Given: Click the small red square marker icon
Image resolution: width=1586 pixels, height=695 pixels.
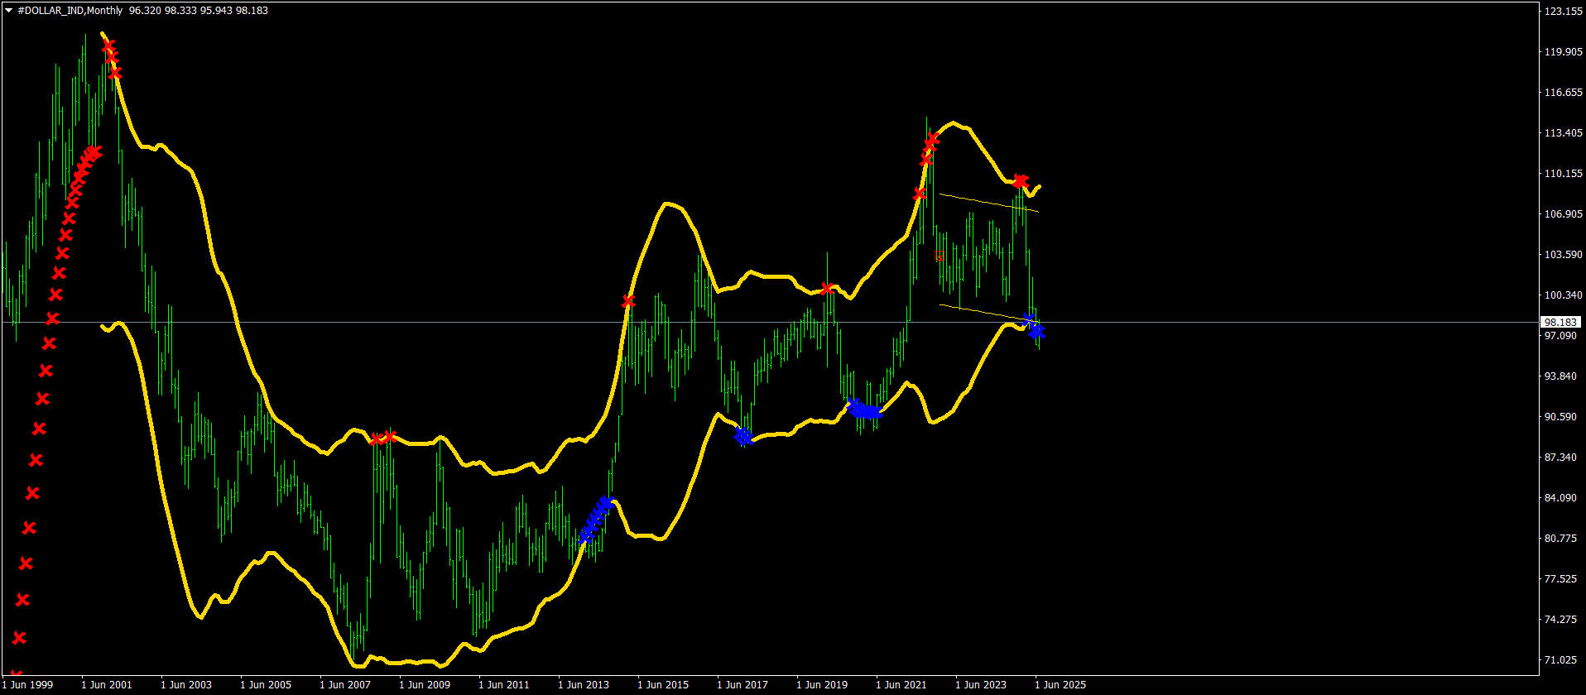Looking at the screenshot, I should (x=940, y=256).
